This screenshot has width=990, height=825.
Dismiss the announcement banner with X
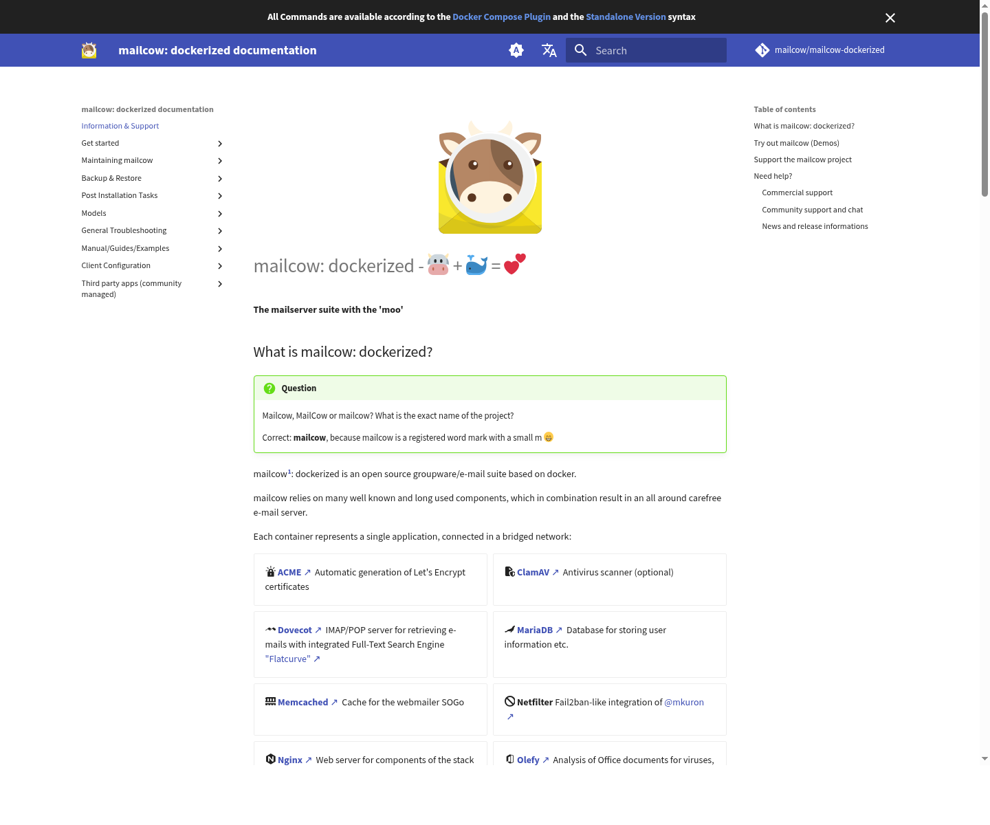pyautogui.click(x=890, y=18)
